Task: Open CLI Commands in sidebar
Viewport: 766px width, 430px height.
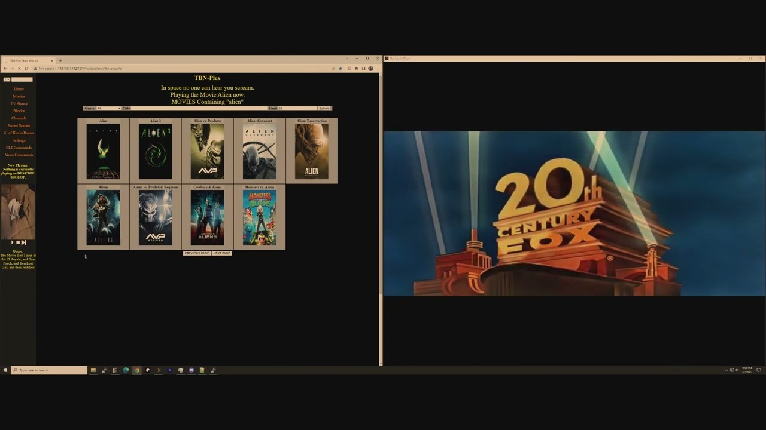Action: coord(19,148)
